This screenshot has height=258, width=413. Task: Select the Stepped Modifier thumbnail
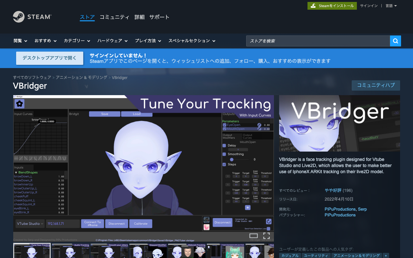click(x=148, y=251)
